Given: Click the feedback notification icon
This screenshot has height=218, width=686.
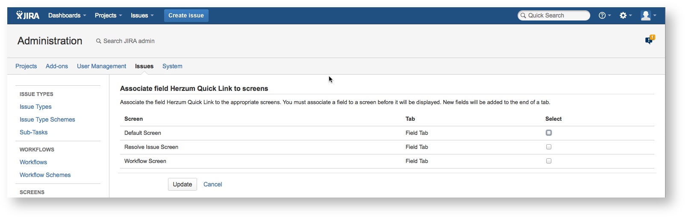Looking at the screenshot, I should coord(649,40).
